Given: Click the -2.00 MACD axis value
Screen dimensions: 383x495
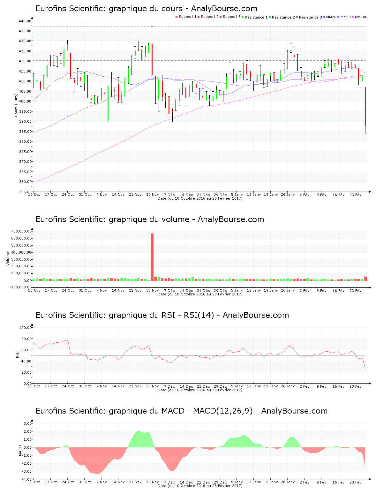Looking at the screenshot, I should point(26,463).
